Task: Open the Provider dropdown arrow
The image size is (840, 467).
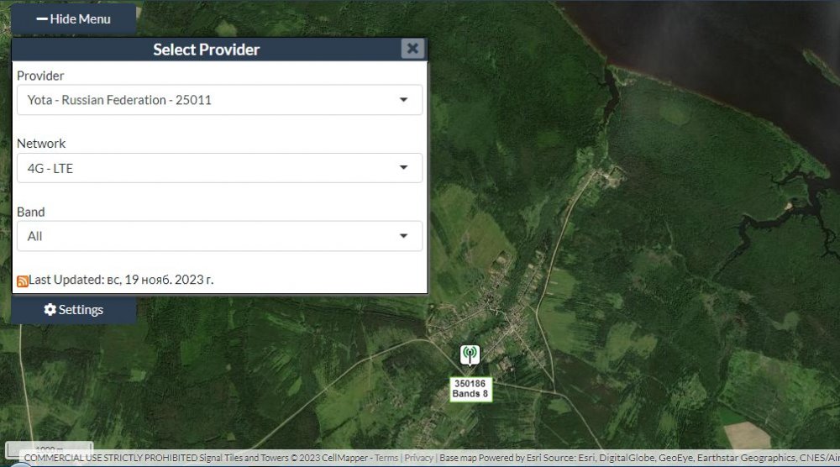Action: pyautogui.click(x=403, y=100)
